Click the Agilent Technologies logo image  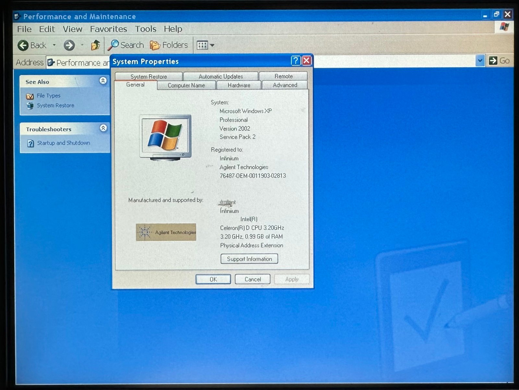pyautogui.click(x=166, y=232)
